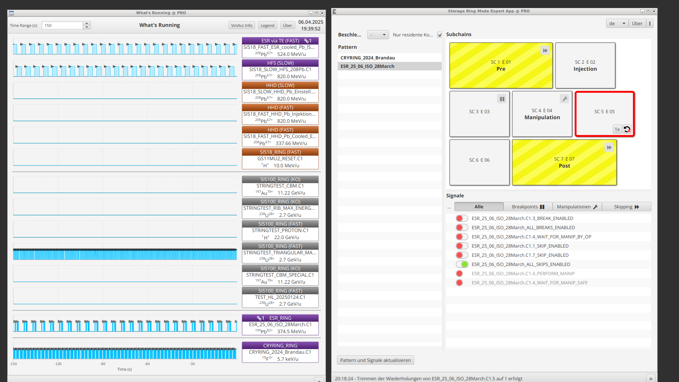Screen dimensions: 679x382
Task: Open the Beschleuniger dropdown
Action: 378,35
